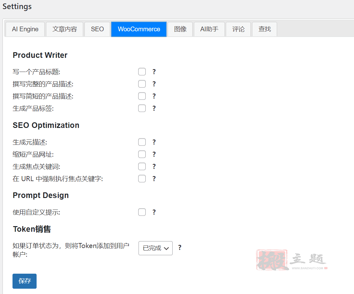Enable 写一个产品标题 checkbox
The width and height of the screenshot is (354, 294).
pos(142,72)
